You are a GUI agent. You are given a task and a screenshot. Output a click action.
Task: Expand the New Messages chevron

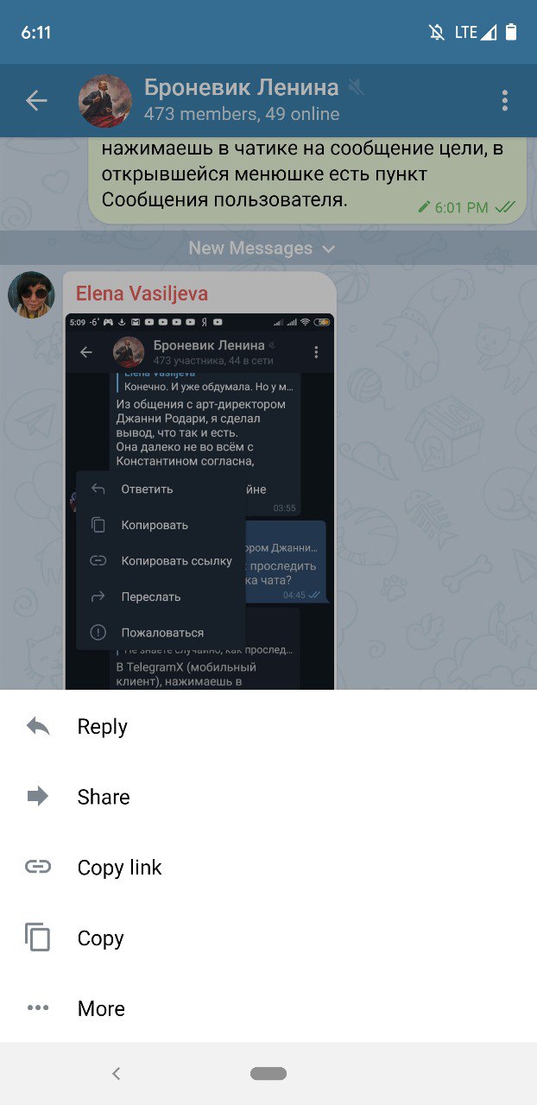tap(329, 249)
